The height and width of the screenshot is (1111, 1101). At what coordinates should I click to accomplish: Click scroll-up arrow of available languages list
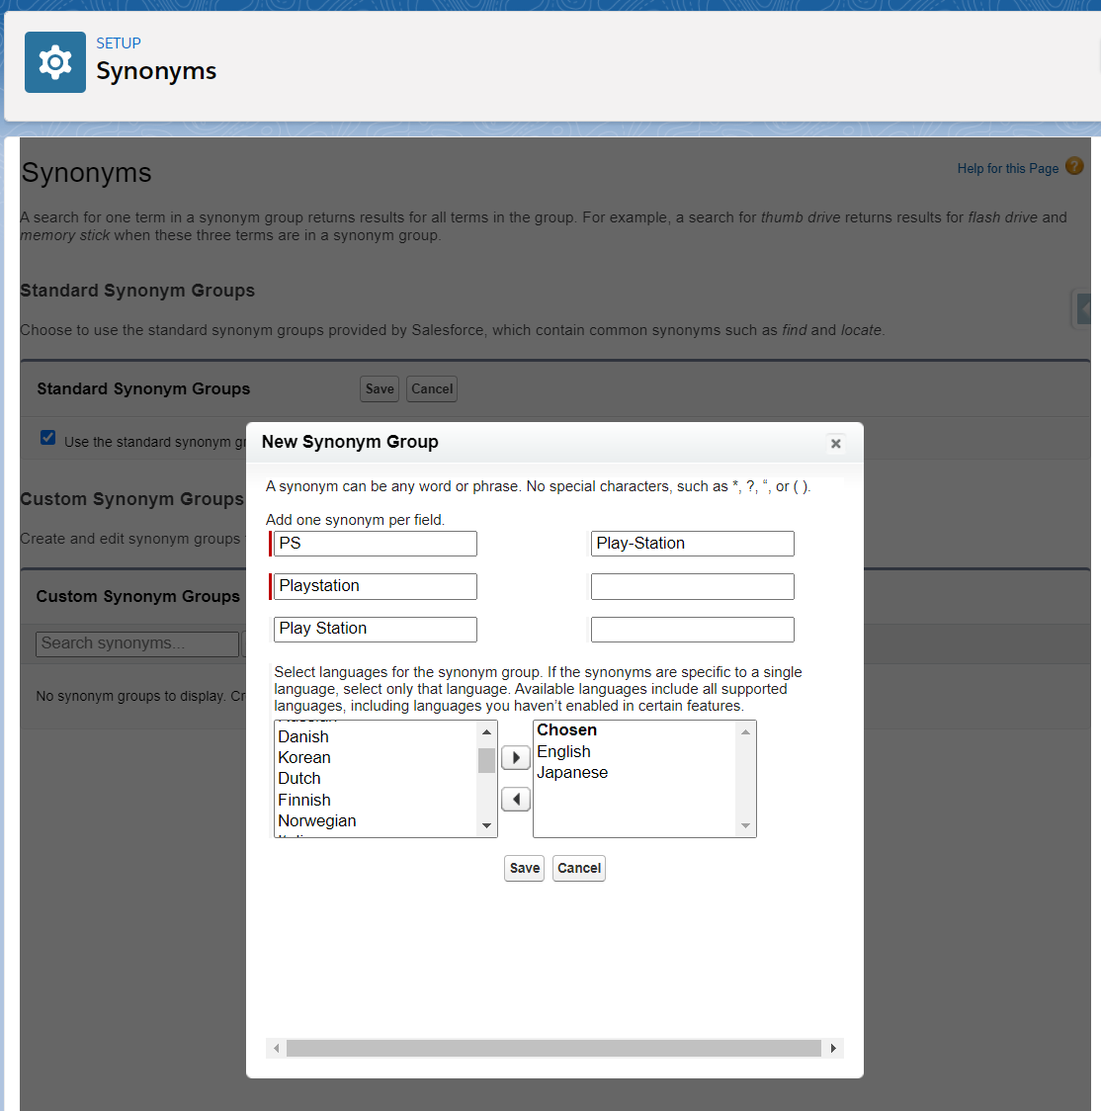click(x=486, y=731)
